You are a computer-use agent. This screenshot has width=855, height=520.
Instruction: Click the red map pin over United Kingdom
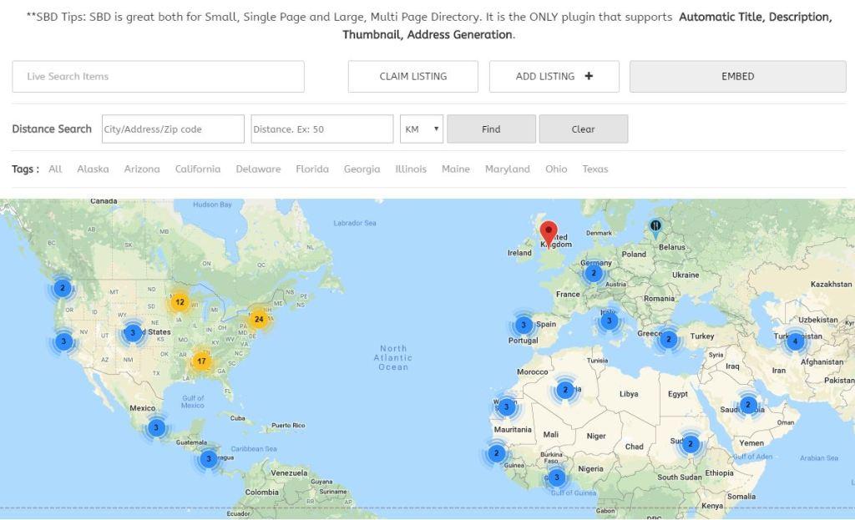[x=549, y=234]
